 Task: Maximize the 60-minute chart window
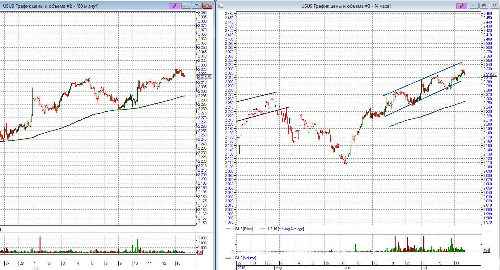point(197,6)
